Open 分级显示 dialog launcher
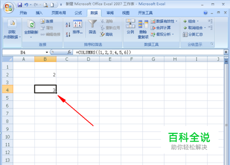Screen dimensions: 230x165 212,44
